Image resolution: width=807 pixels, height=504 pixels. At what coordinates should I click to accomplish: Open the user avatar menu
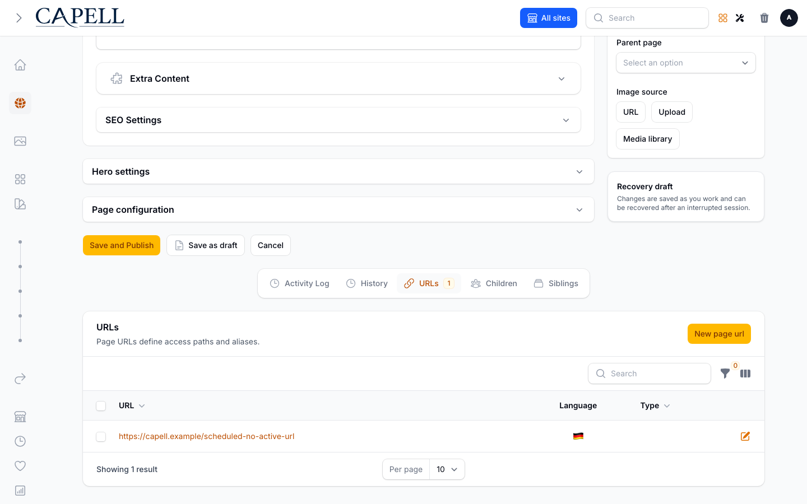click(x=789, y=18)
